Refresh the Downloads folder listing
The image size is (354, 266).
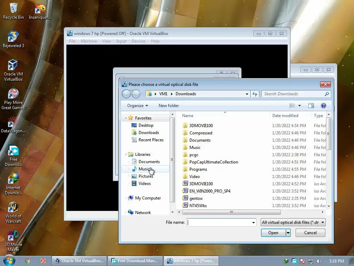pyautogui.click(x=255, y=94)
